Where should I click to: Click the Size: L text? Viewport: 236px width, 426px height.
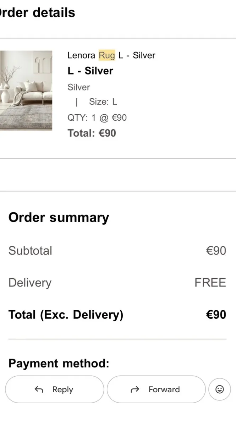click(x=103, y=102)
